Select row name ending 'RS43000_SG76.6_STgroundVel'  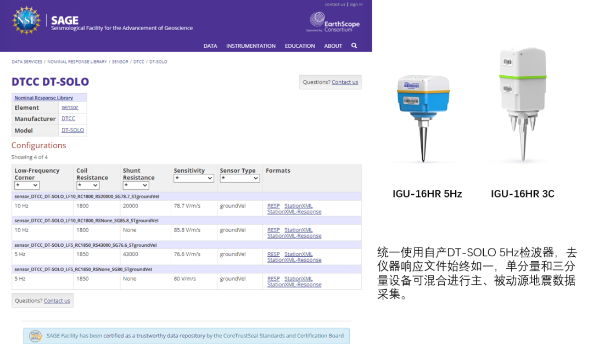(86, 245)
